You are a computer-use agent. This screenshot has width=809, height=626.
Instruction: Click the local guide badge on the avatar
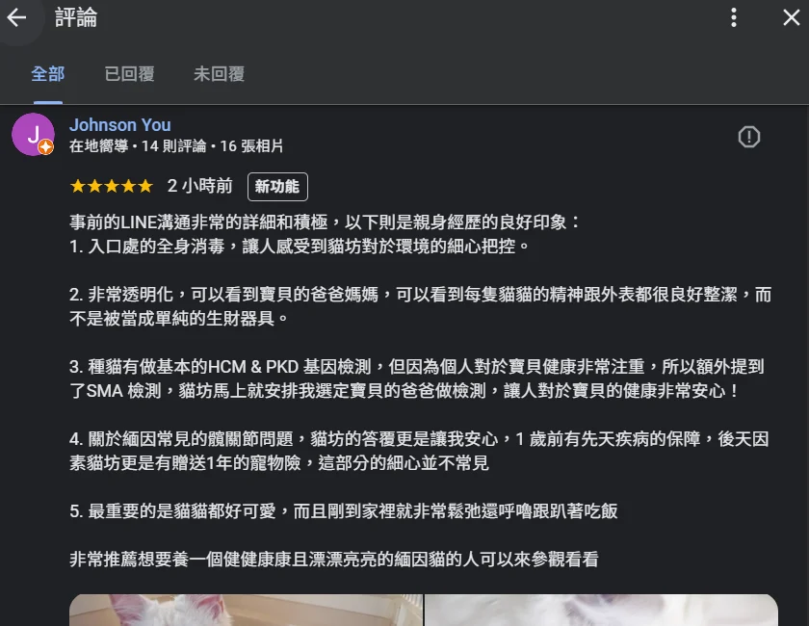pos(46,147)
